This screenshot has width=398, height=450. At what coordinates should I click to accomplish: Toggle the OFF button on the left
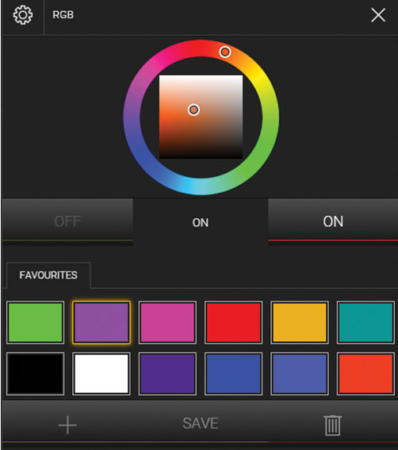click(x=67, y=221)
